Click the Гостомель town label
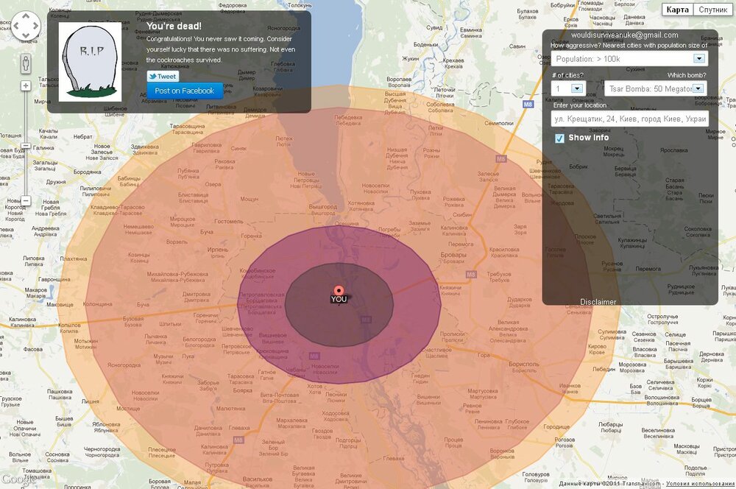This screenshot has height=489, width=736. pos(229,221)
